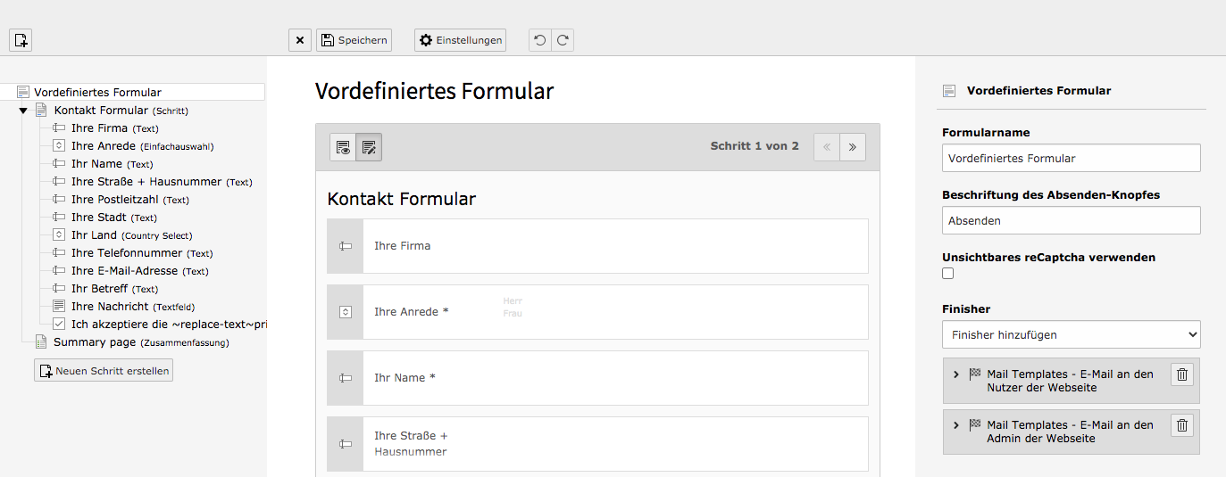The height and width of the screenshot is (477, 1226).
Task: Select Ihr Betreff (Text) tree item
Action: tap(114, 289)
